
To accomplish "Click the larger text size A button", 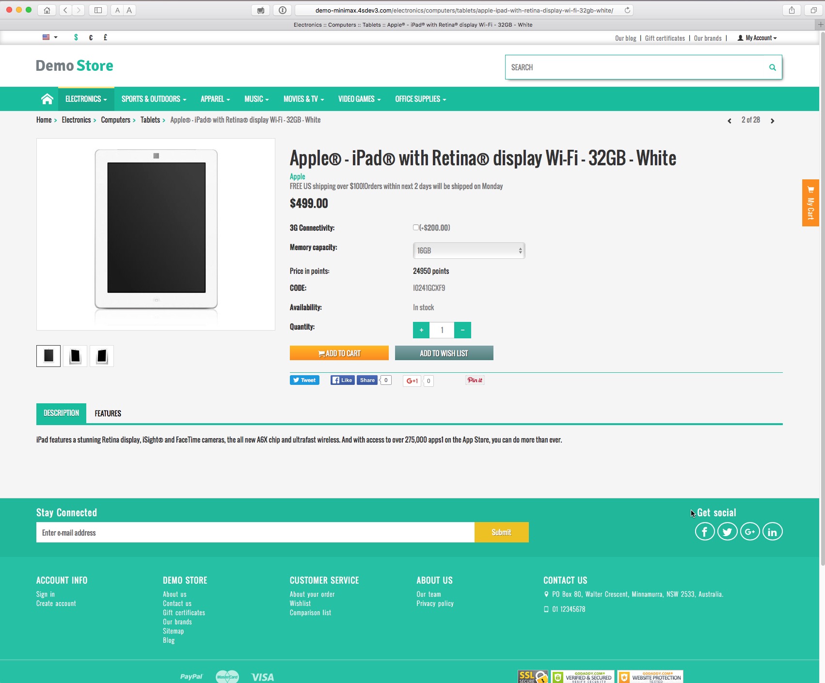I will coord(129,10).
